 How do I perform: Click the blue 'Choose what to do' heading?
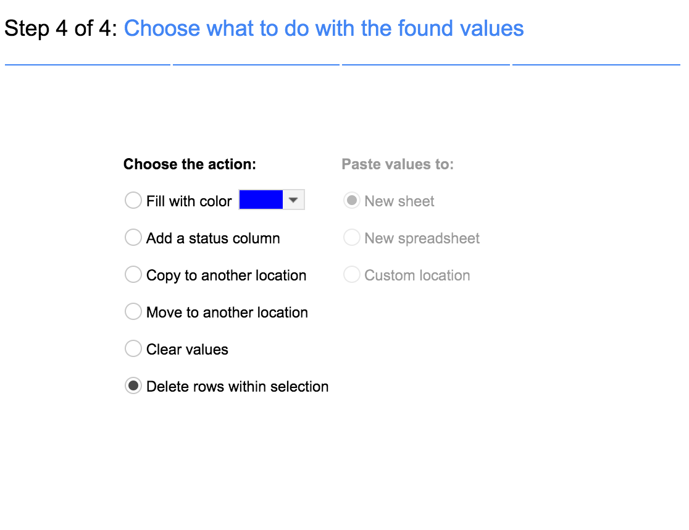click(324, 28)
